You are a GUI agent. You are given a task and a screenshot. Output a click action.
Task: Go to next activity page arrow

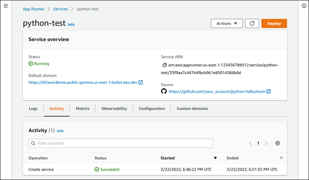tap(266, 143)
